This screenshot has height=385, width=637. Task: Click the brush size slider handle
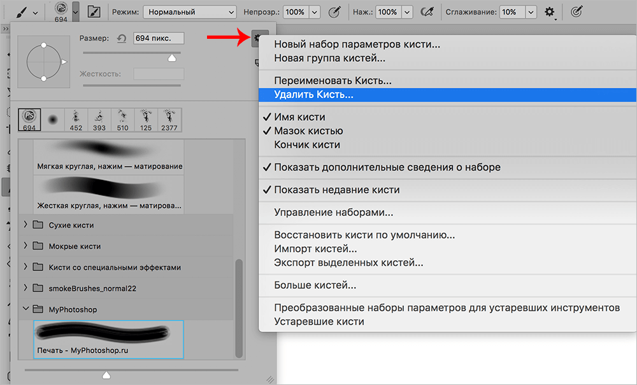tap(171, 58)
